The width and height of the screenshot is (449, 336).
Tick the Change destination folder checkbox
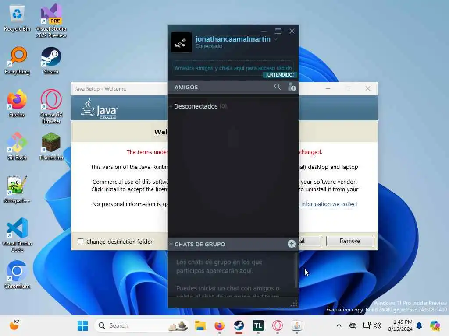(81, 241)
